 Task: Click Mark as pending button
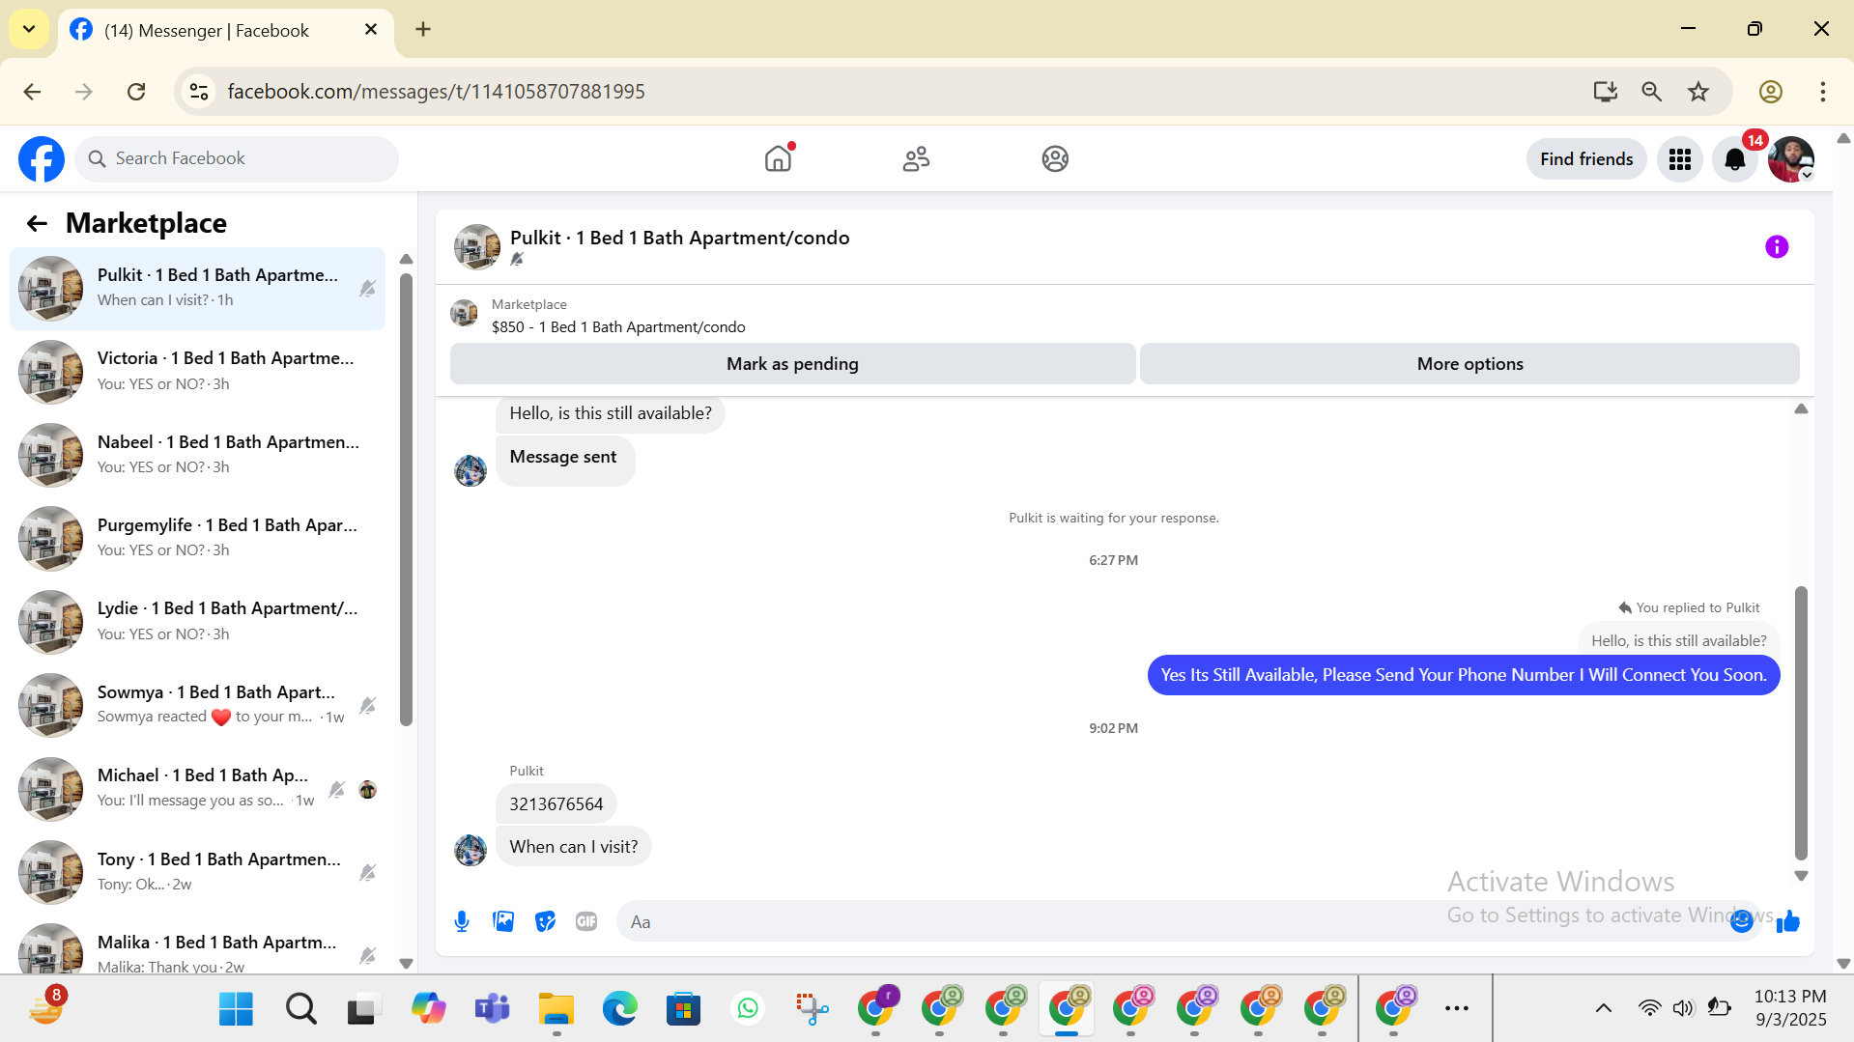click(792, 364)
